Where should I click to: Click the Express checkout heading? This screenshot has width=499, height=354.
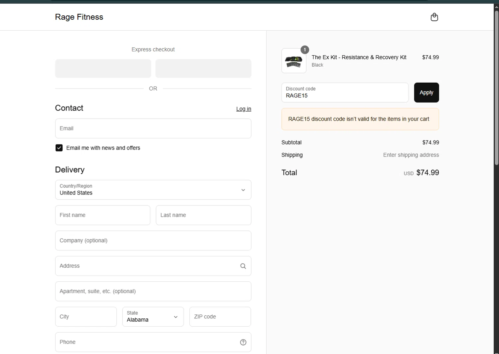153,49
